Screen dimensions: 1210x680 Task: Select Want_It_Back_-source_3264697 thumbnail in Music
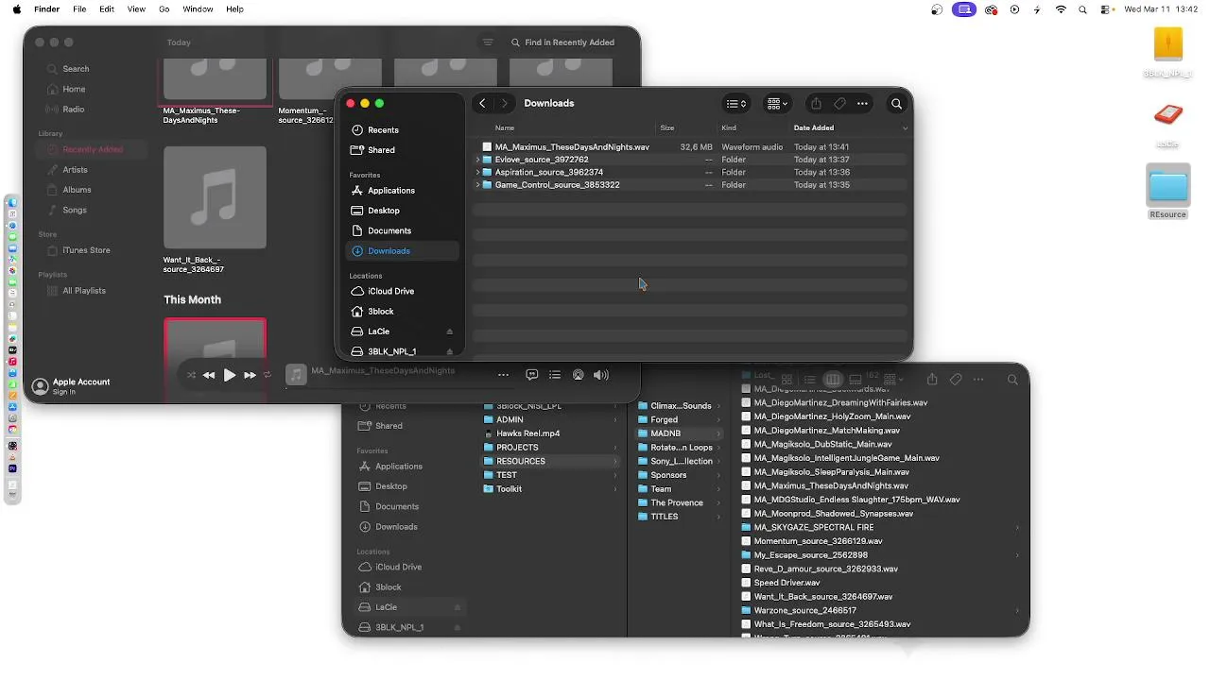coord(215,198)
